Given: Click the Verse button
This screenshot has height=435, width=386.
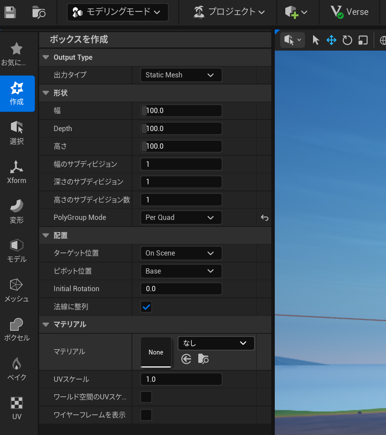Looking at the screenshot, I should coord(350,12).
